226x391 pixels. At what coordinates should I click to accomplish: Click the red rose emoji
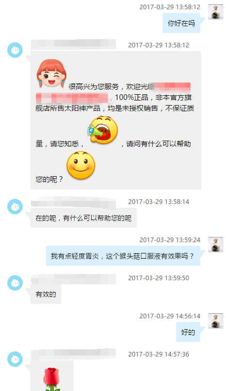[x=51, y=379]
